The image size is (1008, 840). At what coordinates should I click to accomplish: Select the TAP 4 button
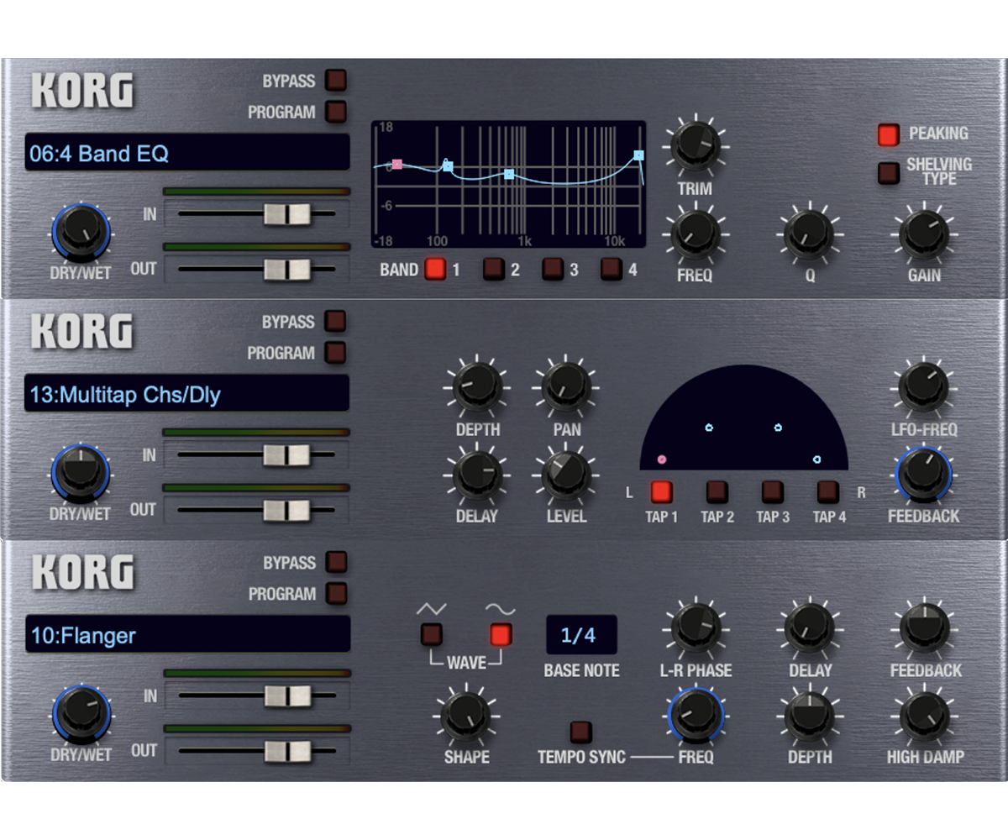(x=828, y=491)
